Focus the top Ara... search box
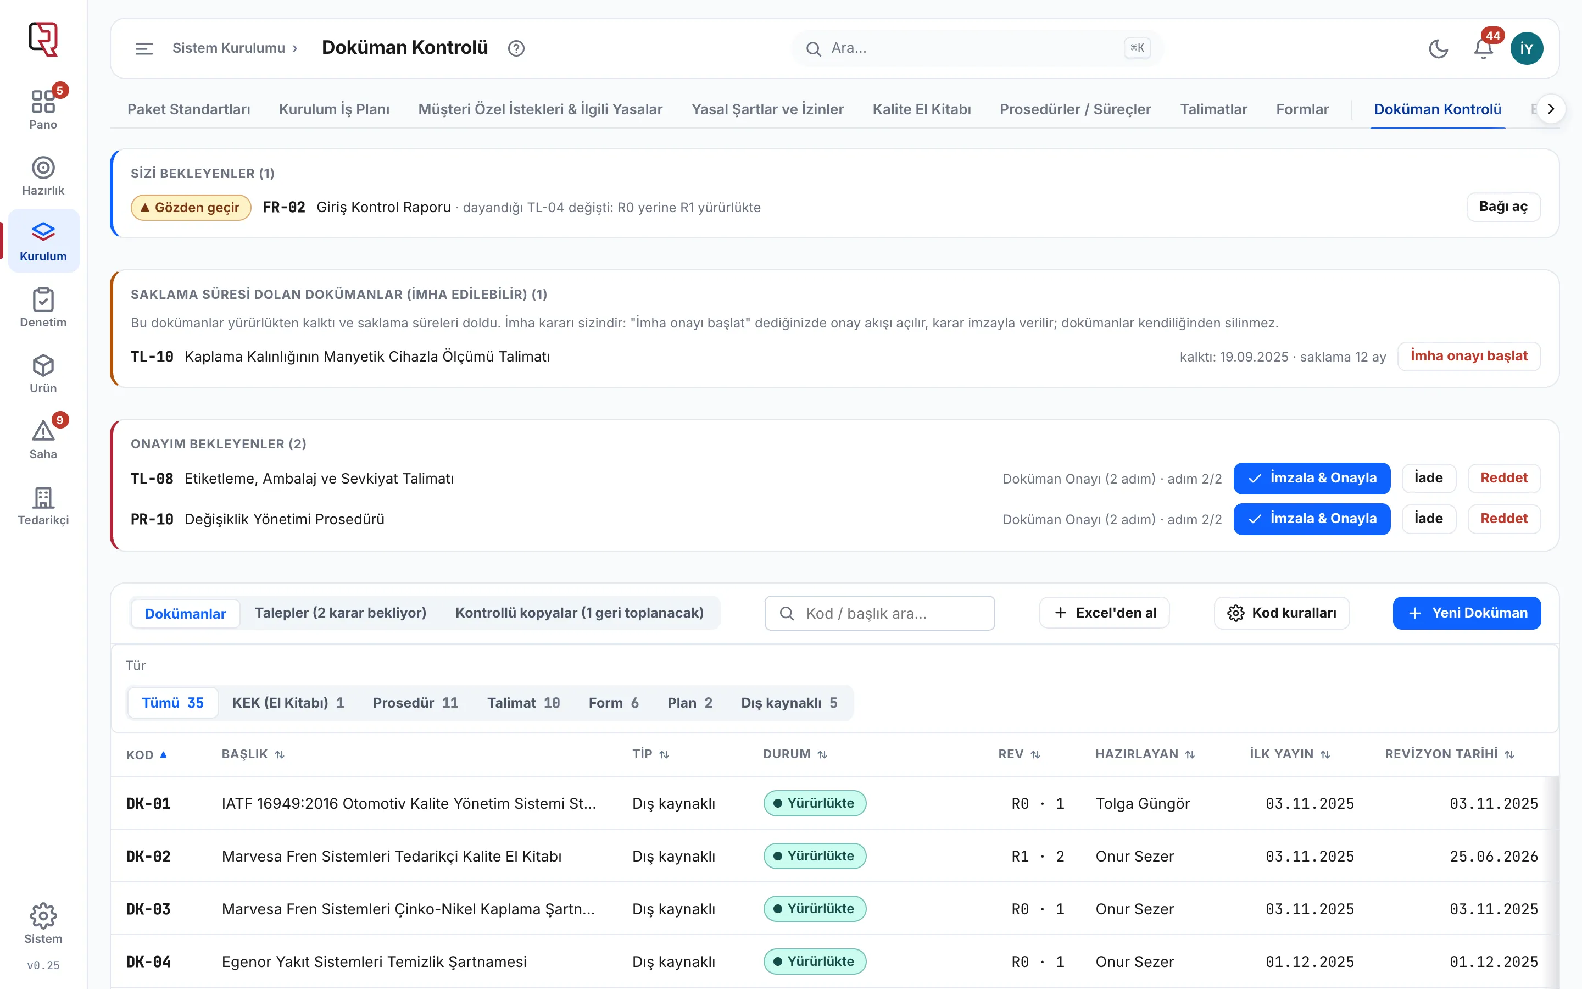The width and height of the screenshot is (1582, 989). pyautogui.click(x=977, y=48)
